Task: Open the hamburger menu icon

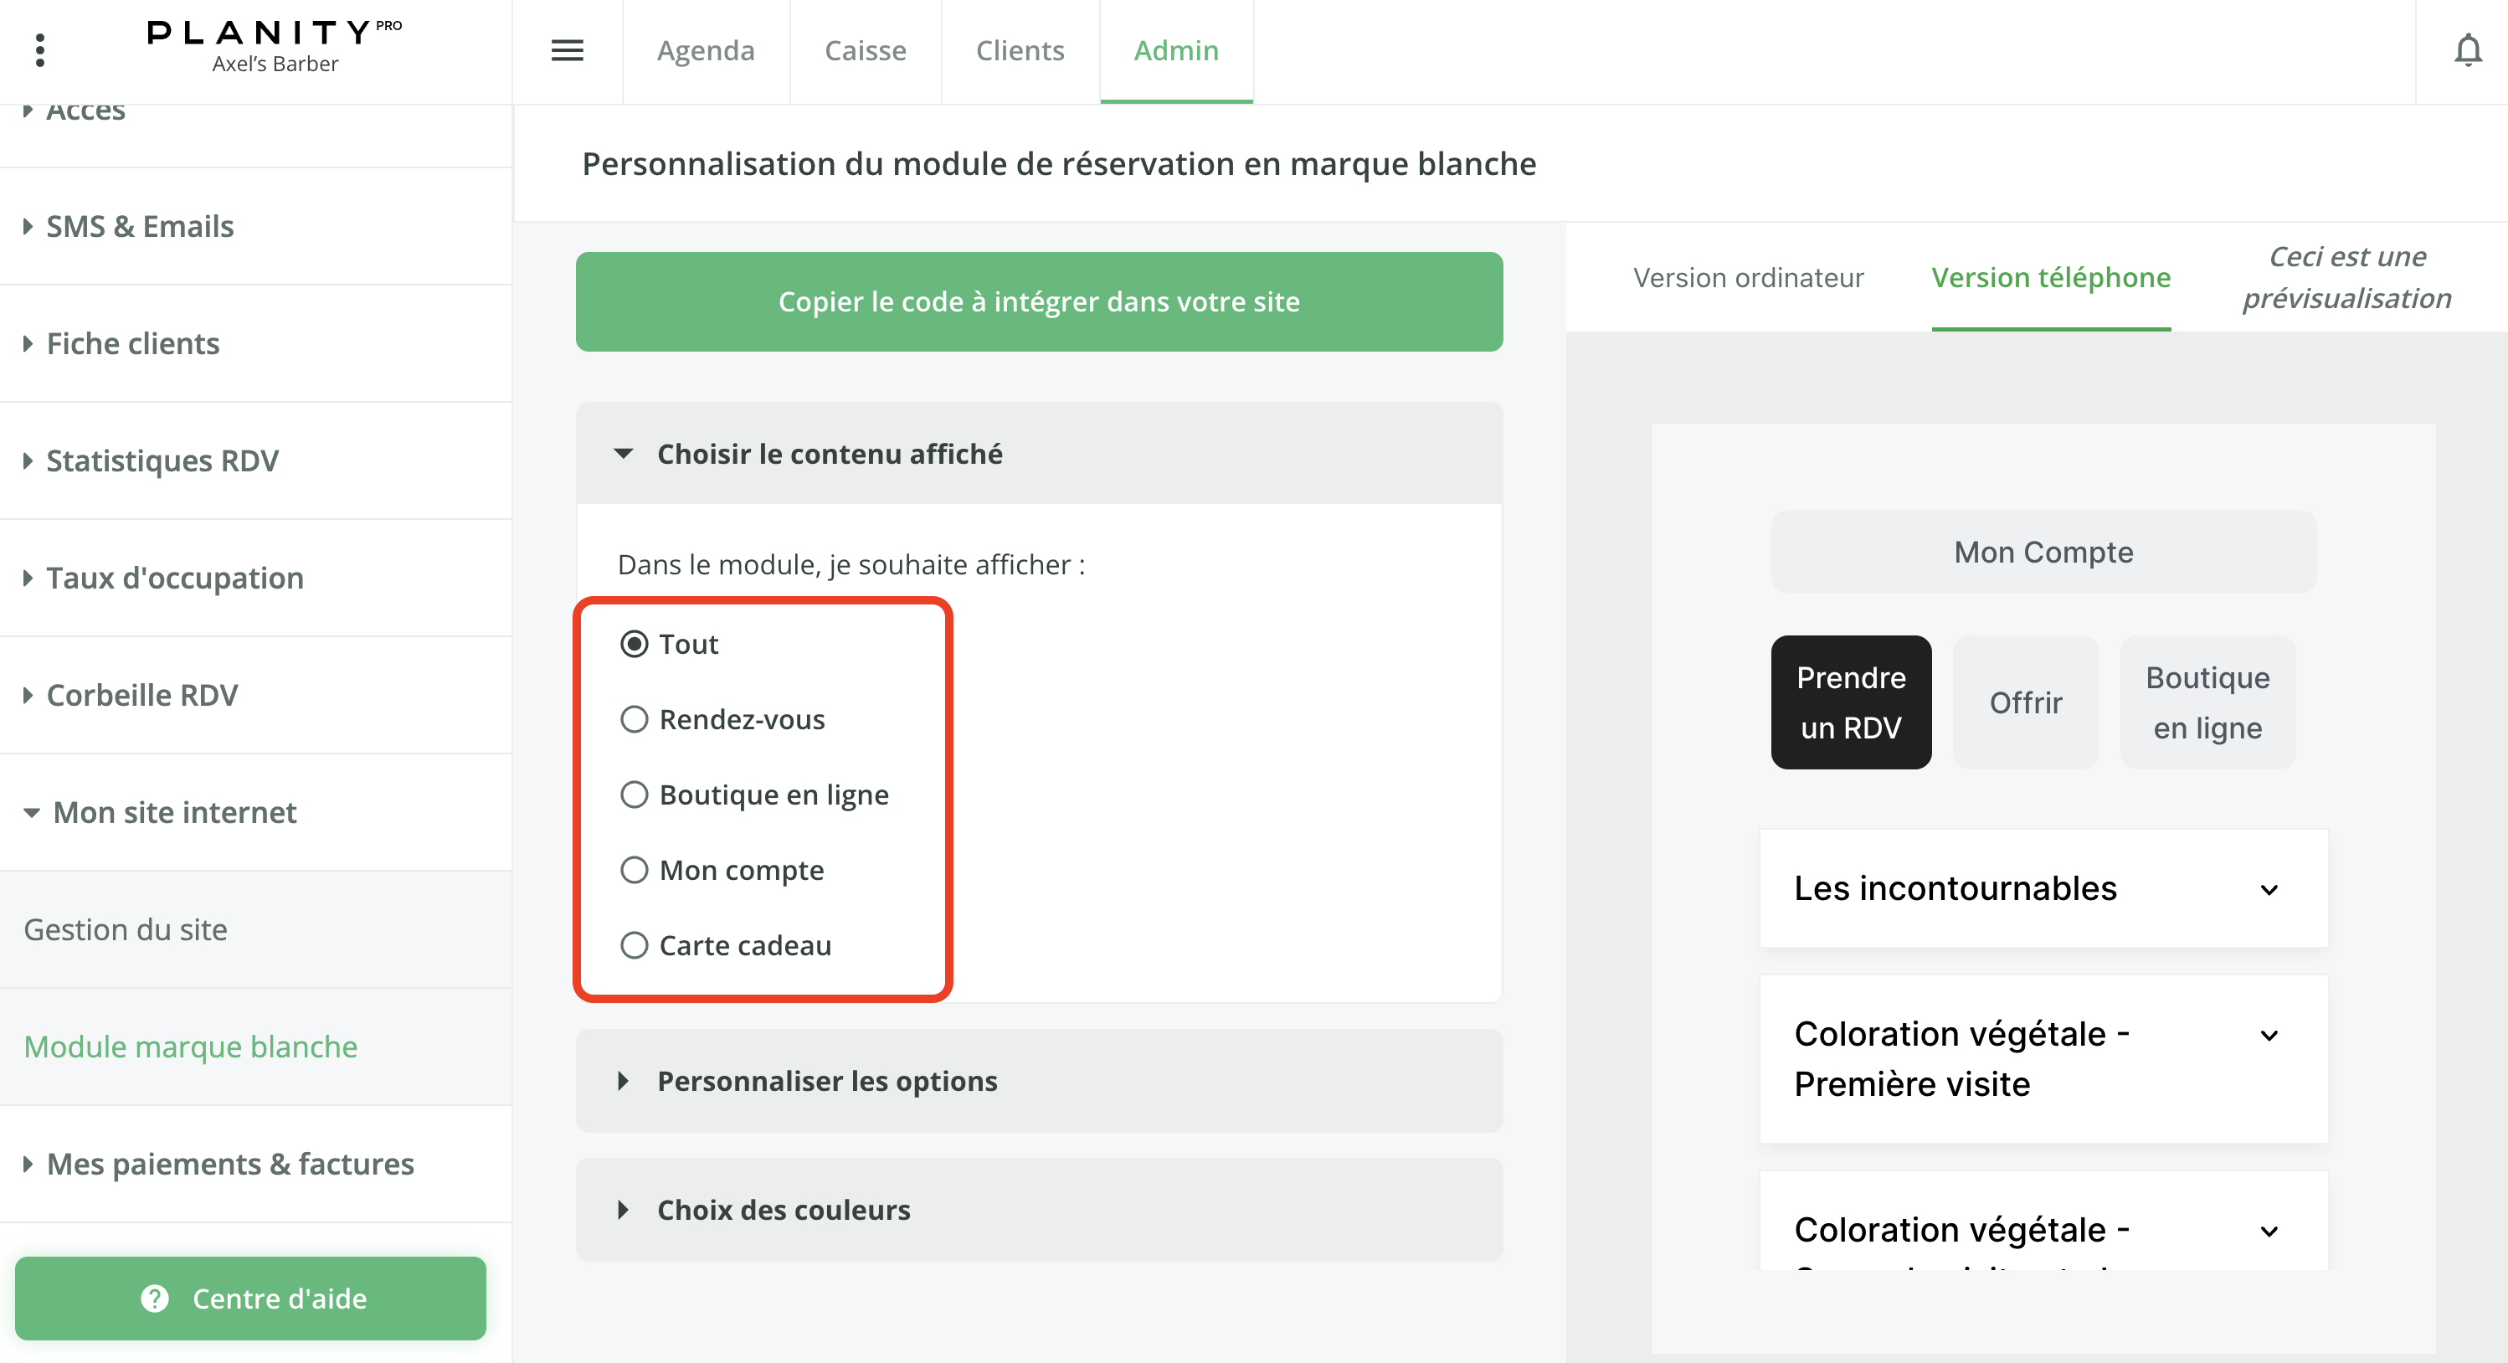Action: click(567, 50)
